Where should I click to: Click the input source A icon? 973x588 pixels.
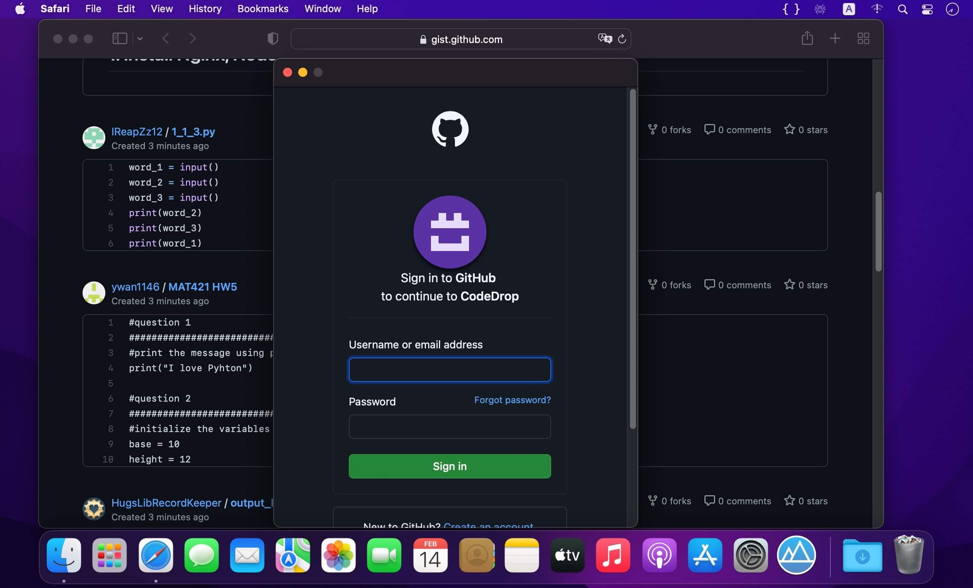coord(849,9)
